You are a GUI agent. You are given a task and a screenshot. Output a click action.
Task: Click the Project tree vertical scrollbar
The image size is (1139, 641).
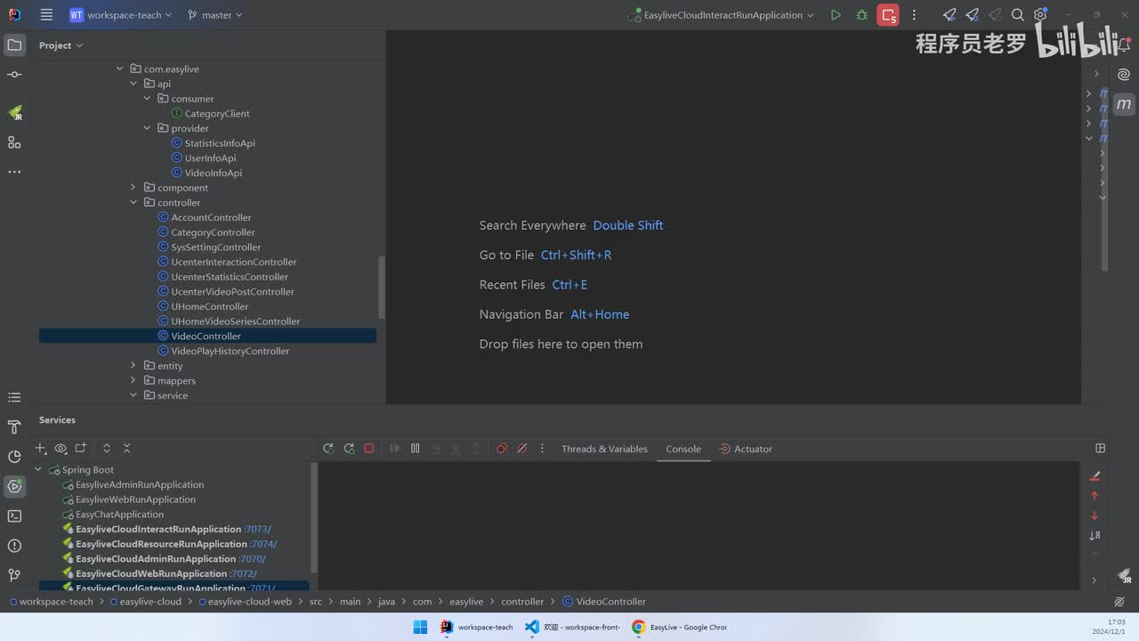pyautogui.click(x=382, y=287)
